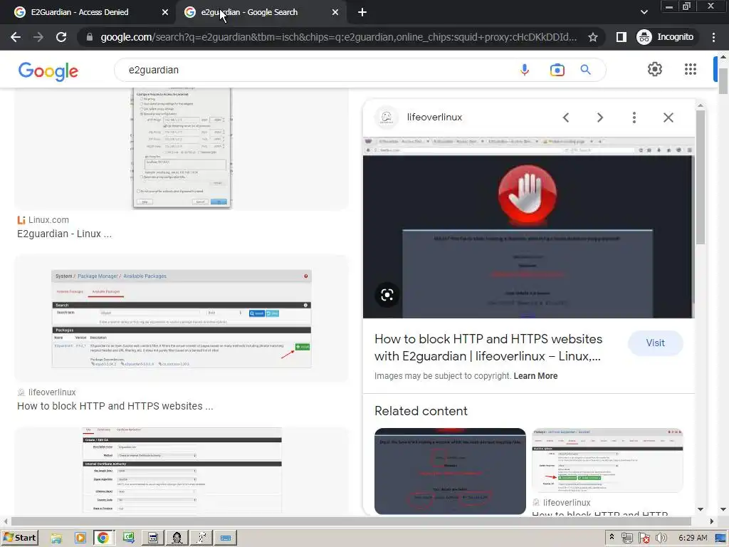Open dark related content thumbnail with red circles

coord(450,472)
